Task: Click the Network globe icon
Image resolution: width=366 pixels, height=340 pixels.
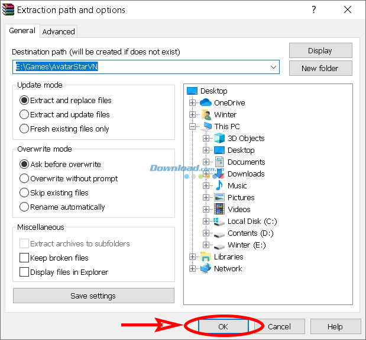Action: pos(206,268)
